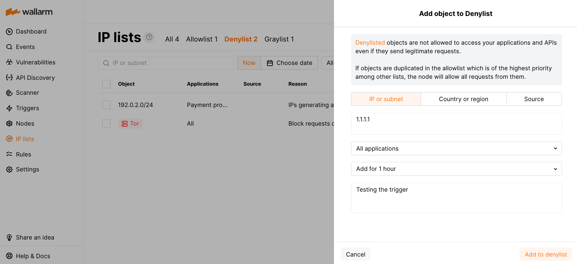Image resolution: width=577 pixels, height=264 pixels.
Task: Open the Dashboard section
Action: pyautogui.click(x=31, y=31)
